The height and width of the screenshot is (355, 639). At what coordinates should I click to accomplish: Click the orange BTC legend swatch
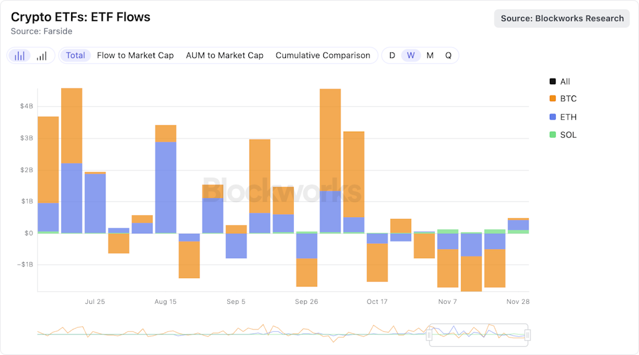[552, 99]
